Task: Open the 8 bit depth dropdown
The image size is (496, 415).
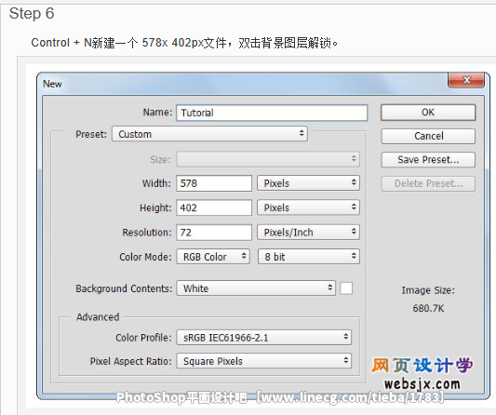Action: tap(308, 257)
